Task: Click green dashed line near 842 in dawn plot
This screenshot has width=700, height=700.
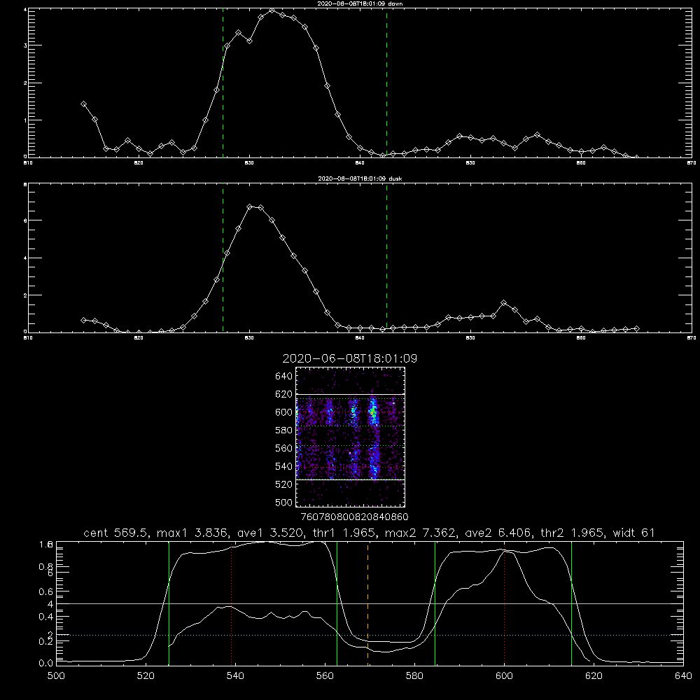Action: (386, 83)
